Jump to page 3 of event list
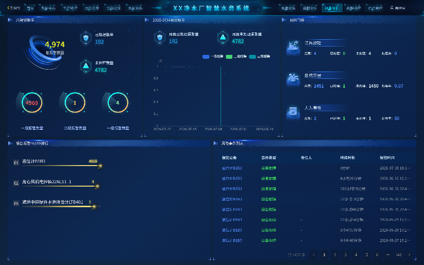This screenshot has width=424, height=265. point(345,255)
